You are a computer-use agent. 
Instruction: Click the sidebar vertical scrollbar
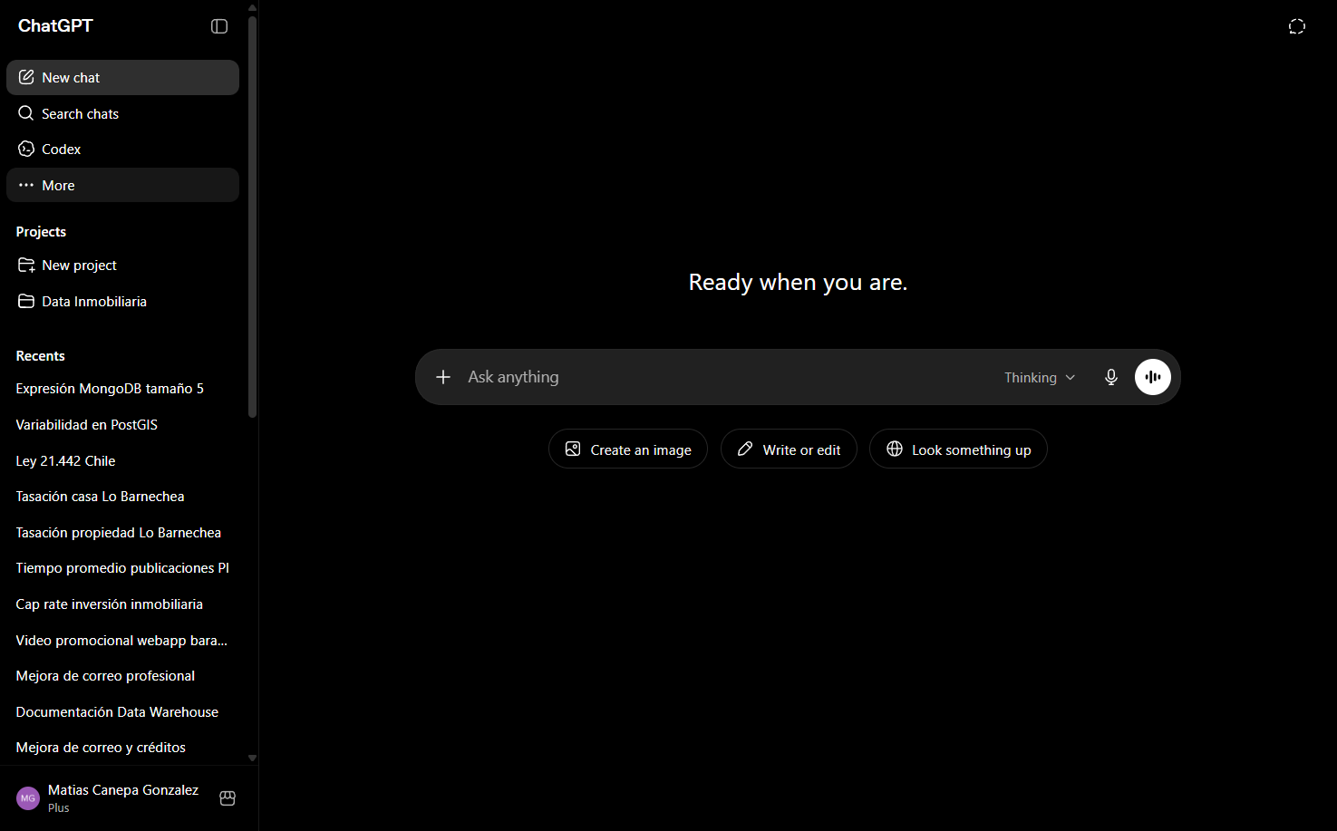(252, 217)
